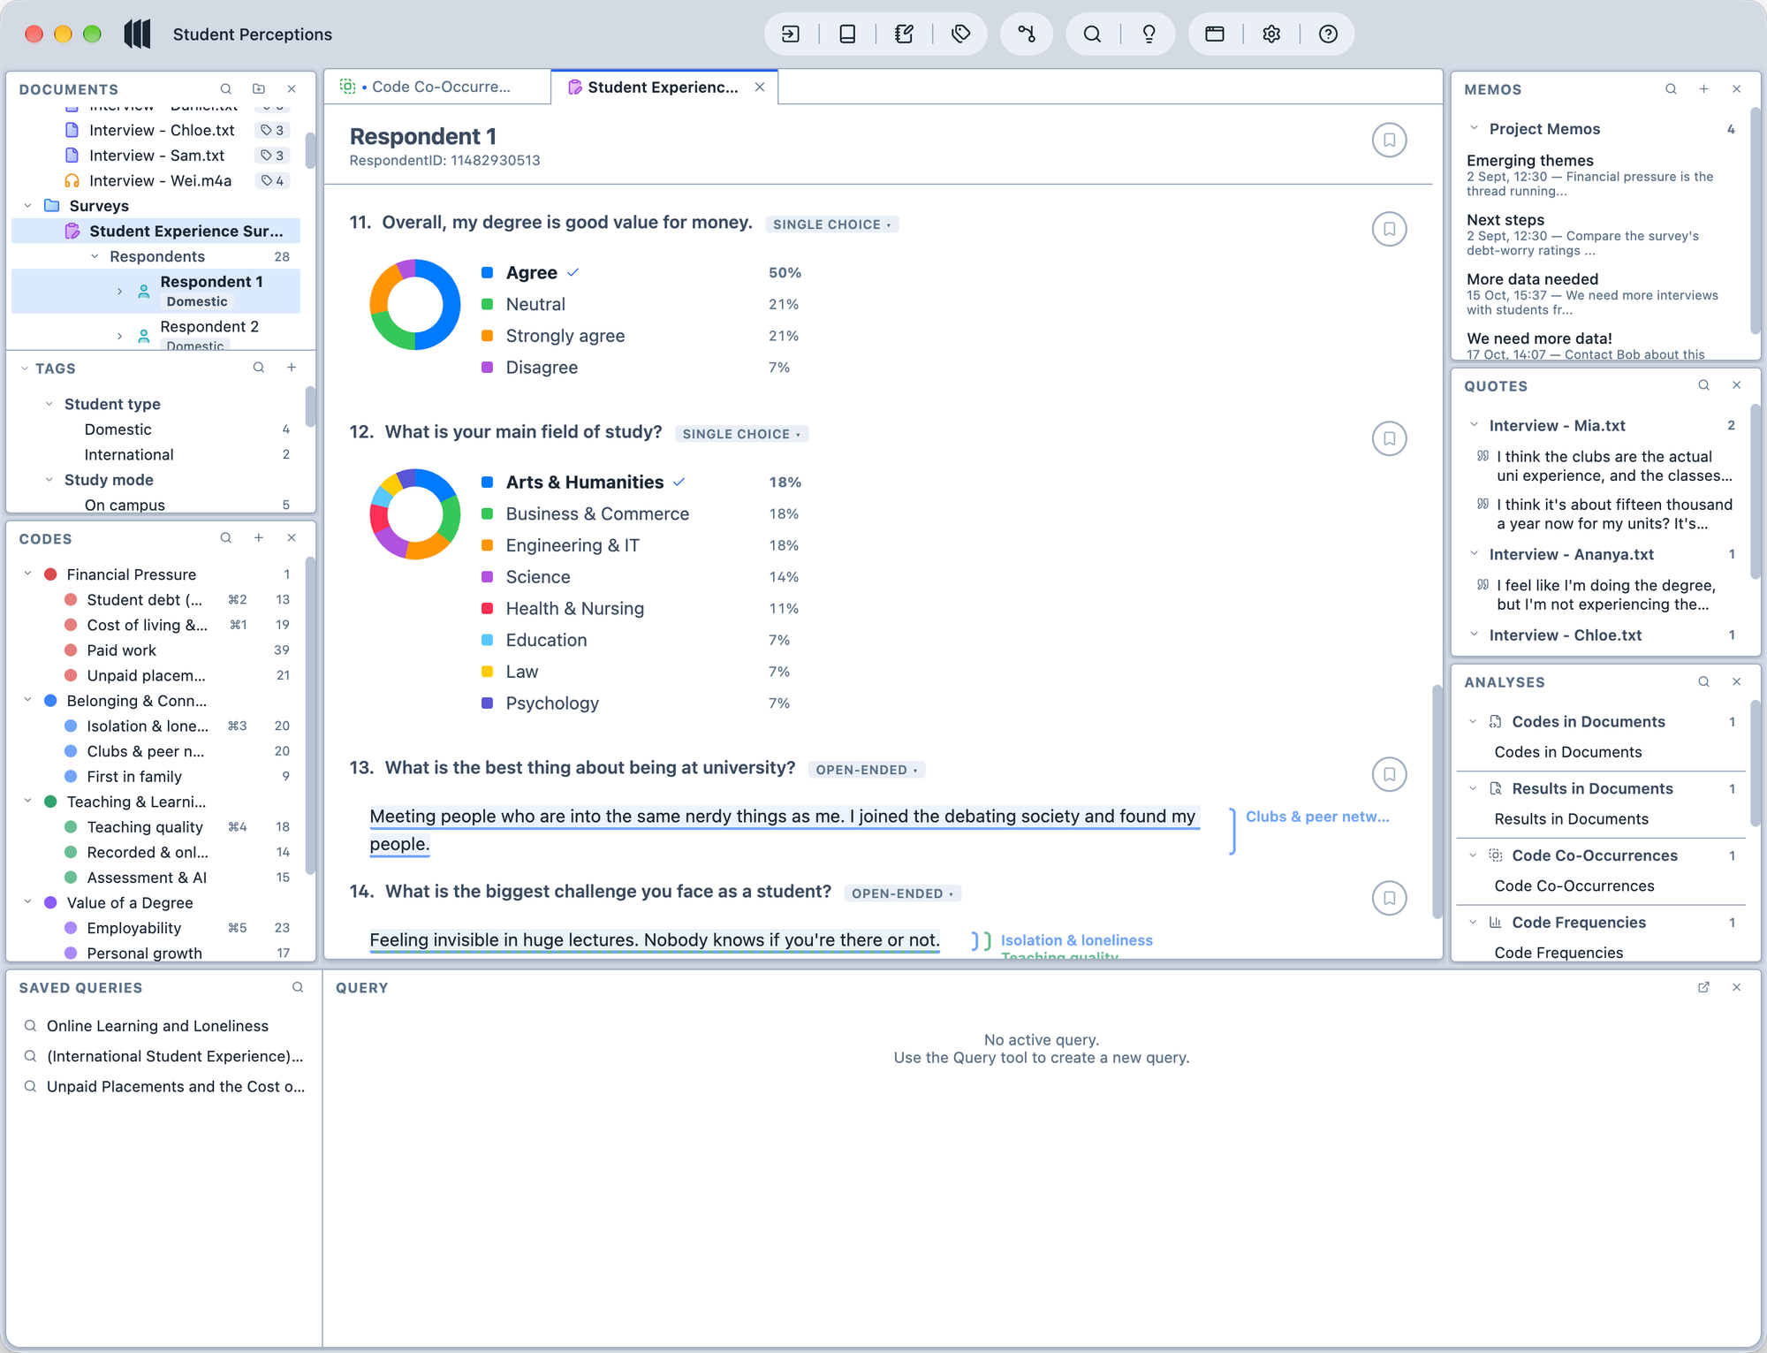Open OPEN-ENDED dropdown on question 14
The height and width of the screenshot is (1353, 1767).
902,893
